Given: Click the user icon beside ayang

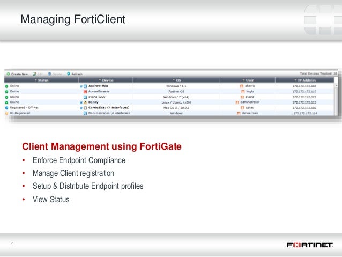Looking at the screenshot, I should 242,97.
